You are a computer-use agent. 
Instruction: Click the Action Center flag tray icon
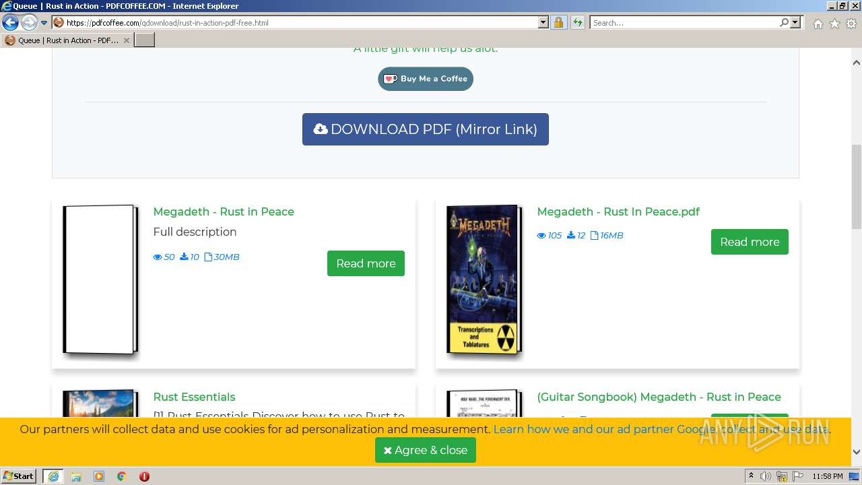798,476
